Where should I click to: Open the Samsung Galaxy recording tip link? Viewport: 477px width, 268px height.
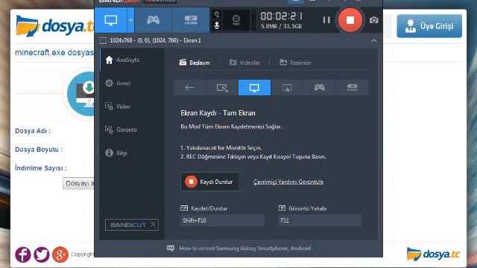click(245, 248)
